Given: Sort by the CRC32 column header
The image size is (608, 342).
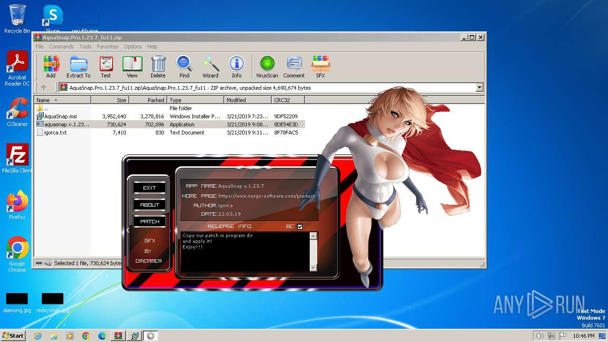Looking at the screenshot, I should pos(288,100).
